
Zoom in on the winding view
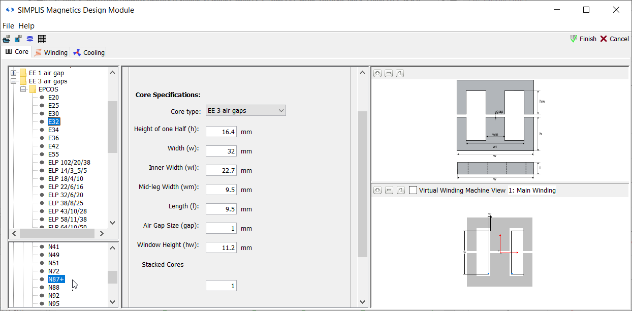coord(377,190)
